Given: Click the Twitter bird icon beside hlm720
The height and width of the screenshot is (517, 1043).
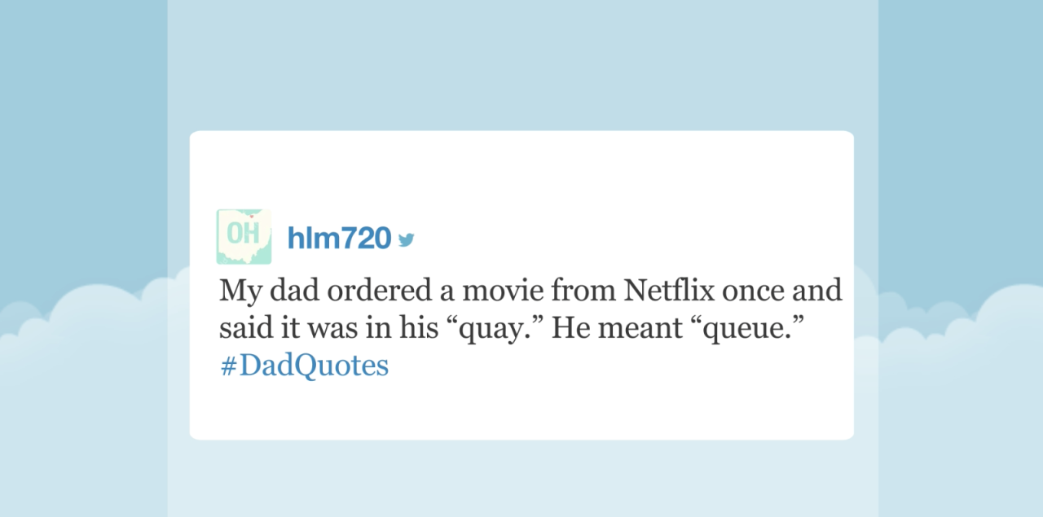Looking at the screenshot, I should tap(407, 239).
